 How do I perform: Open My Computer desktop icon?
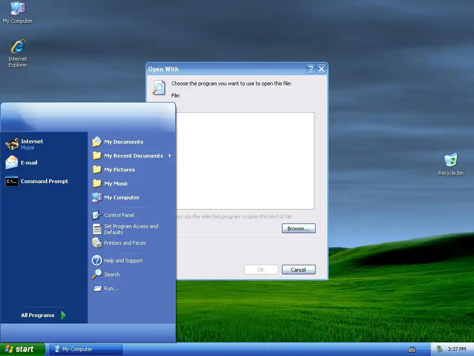[x=18, y=8]
